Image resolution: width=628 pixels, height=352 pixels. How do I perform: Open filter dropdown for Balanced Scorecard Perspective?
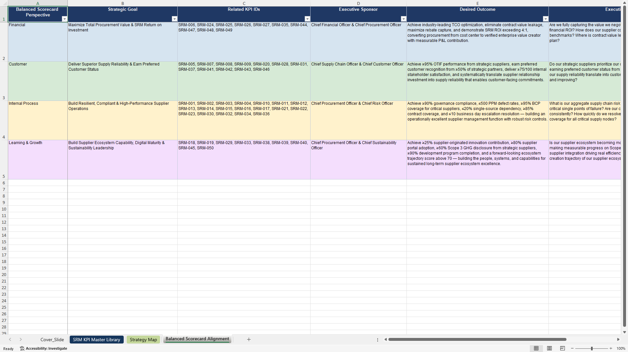(64, 19)
